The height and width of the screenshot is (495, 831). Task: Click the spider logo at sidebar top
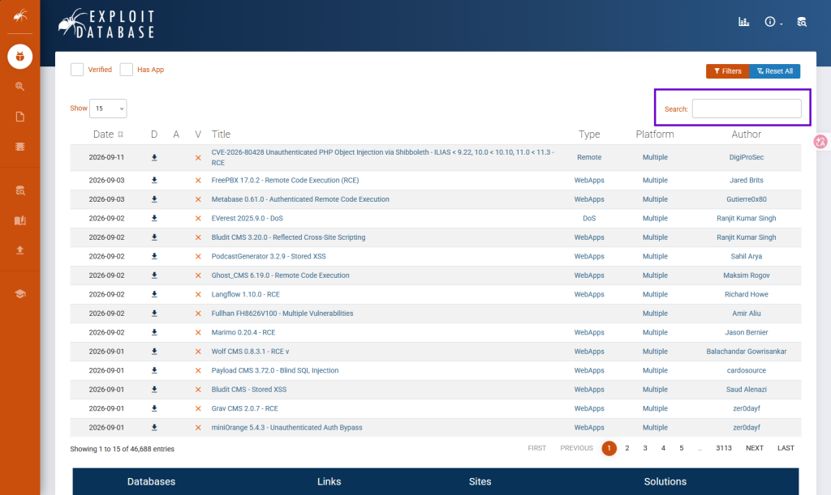[20, 16]
